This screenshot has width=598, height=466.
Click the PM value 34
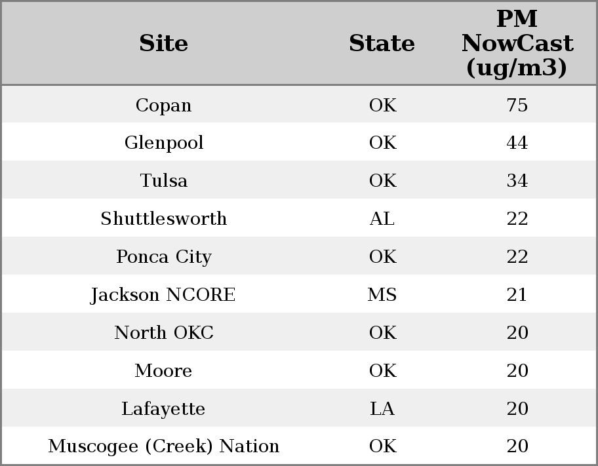(517, 181)
